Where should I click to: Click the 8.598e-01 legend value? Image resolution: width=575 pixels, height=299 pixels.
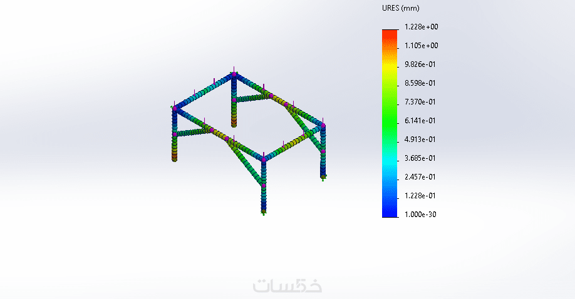pyautogui.click(x=420, y=83)
